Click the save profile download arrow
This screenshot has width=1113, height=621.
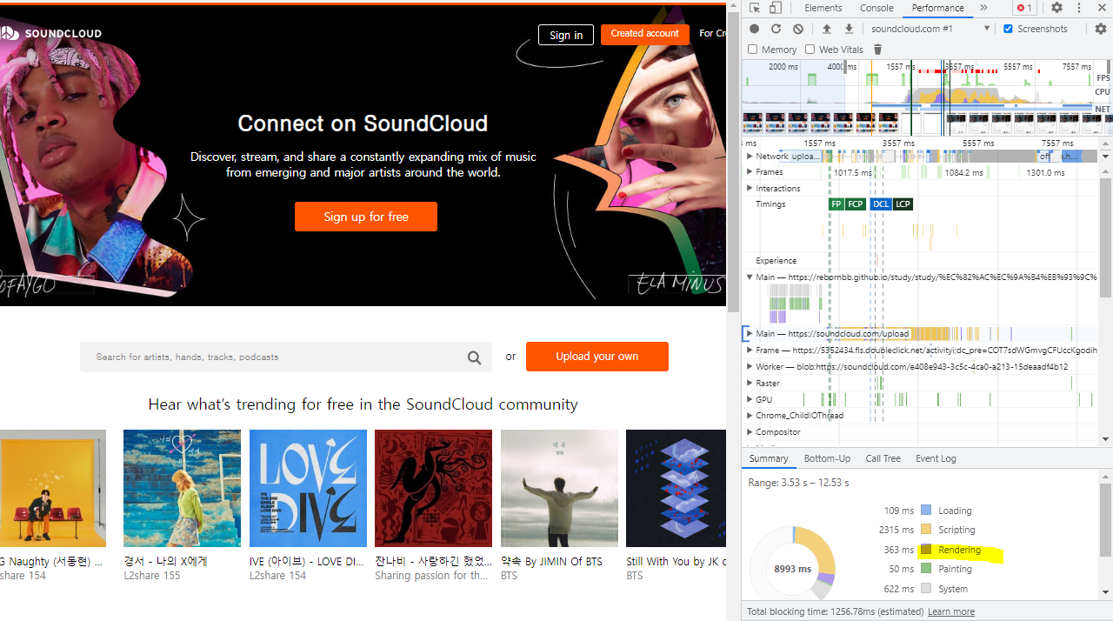pyautogui.click(x=849, y=29)
